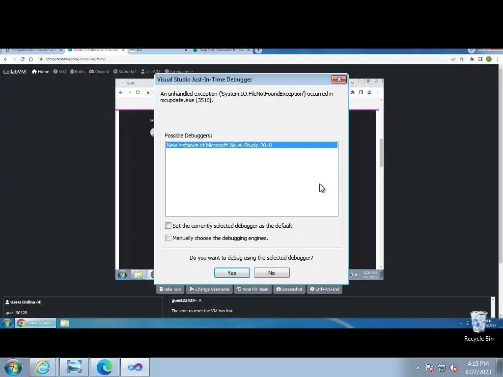Toggle the browser side panel icon
This screenshot has height=377, width=503.
(x=480, y=59)
